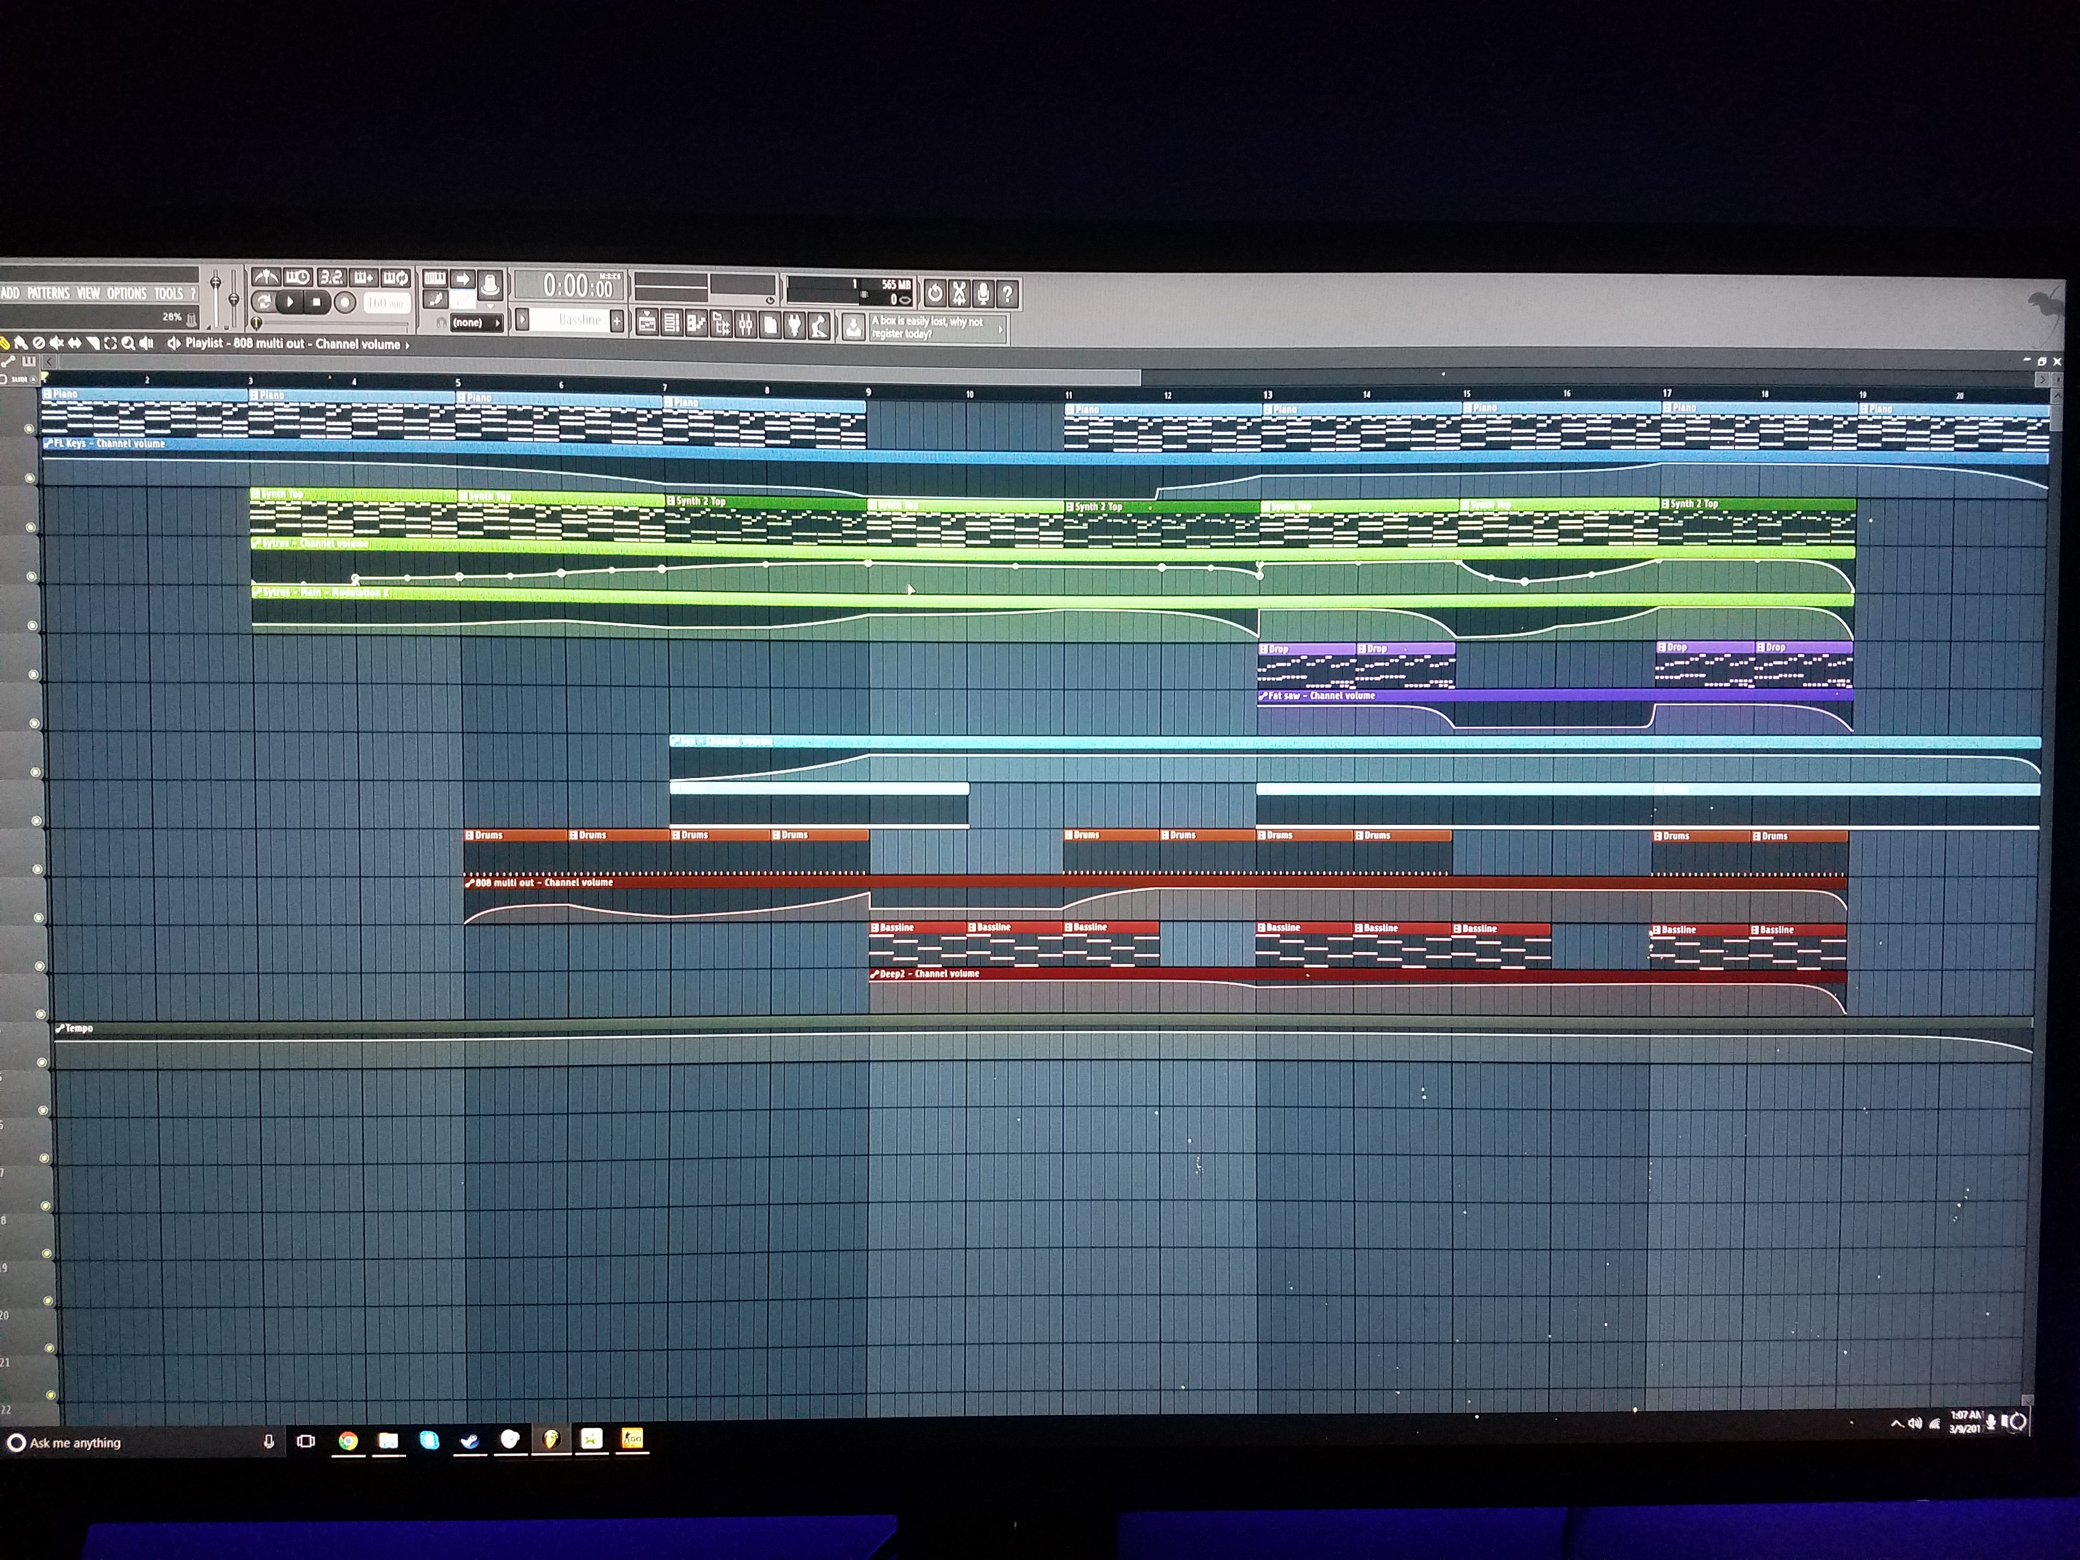Image resolution: width=2080 pixels, height=1560 pixels.
Task: Toggle the metronome icon
Action: click(x=266, y=277)
